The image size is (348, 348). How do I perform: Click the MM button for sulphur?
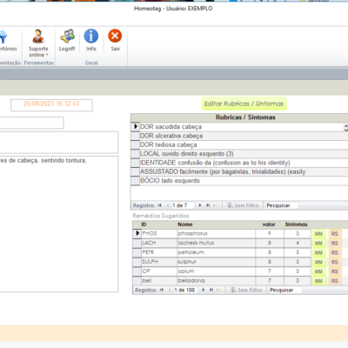(x=318, y=262)
